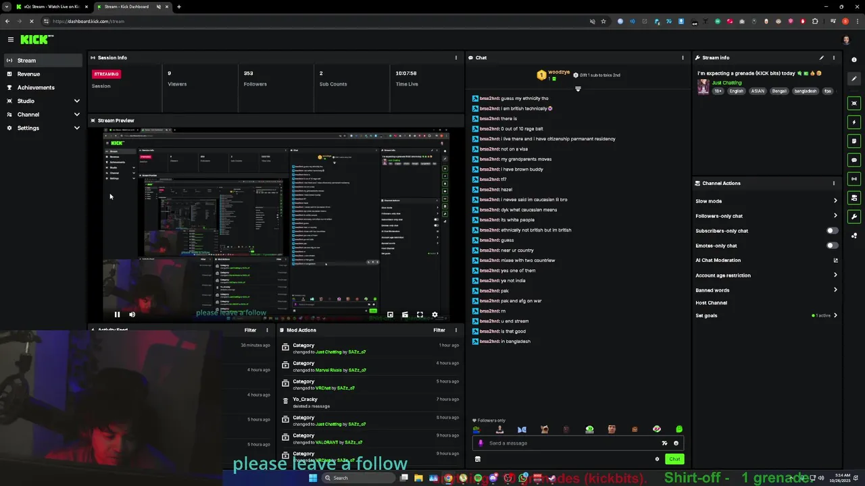Screen dimensions: 865x486
Task: Click the chat bubble icon in right toolbar
Action: [854, 160]
